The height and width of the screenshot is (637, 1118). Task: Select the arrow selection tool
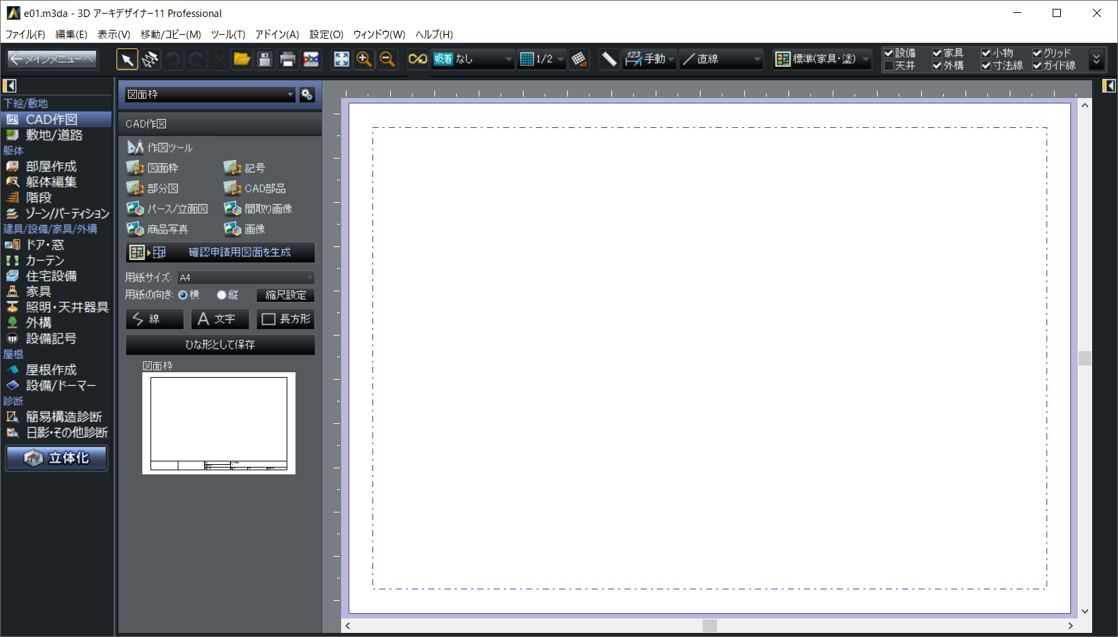tap(127, 60)
